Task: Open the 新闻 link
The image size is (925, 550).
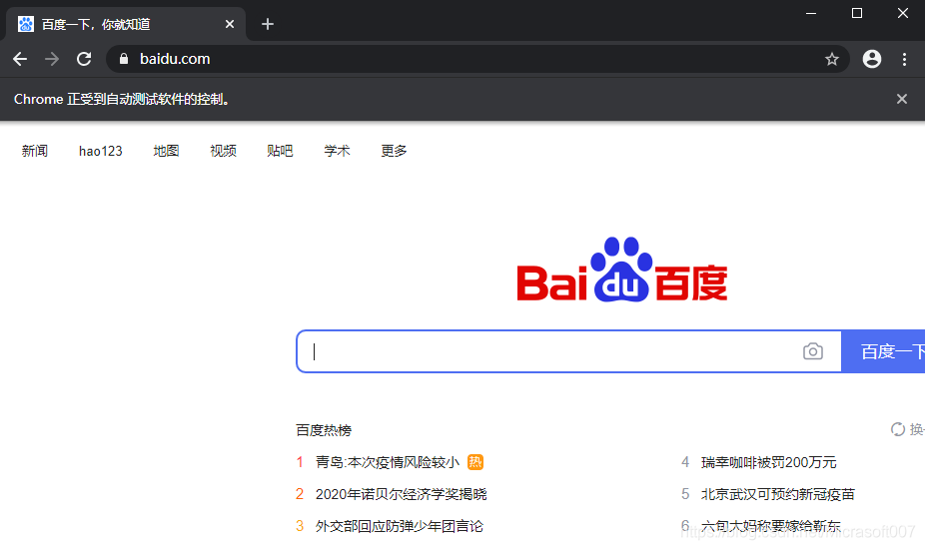Action: click(35, 151)
